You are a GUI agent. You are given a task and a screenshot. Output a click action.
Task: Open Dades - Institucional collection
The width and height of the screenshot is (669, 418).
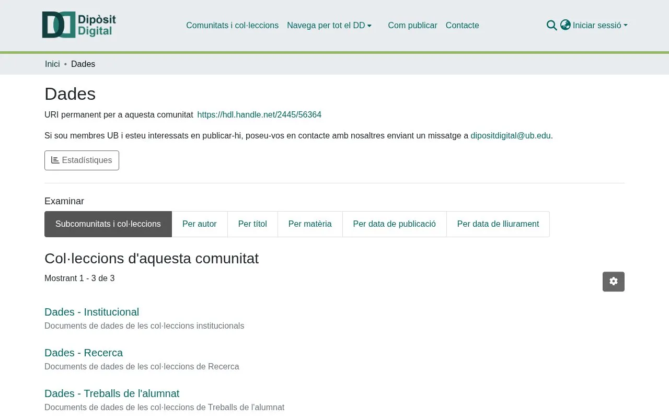pyautogui.click(x=91, y=312)
